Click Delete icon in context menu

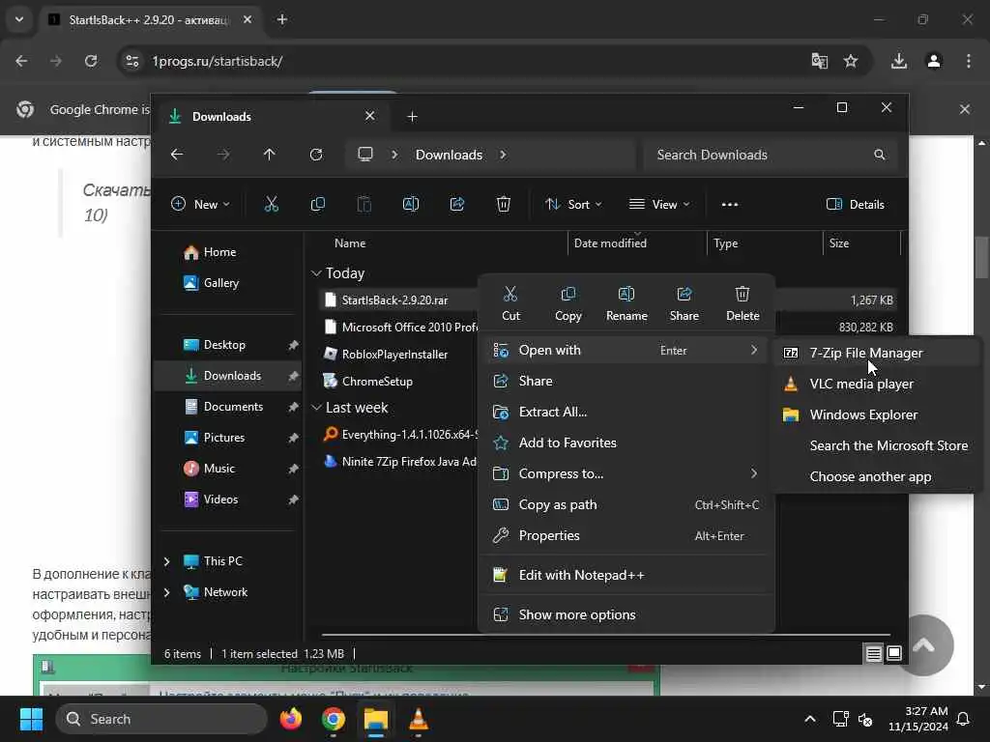742,303
